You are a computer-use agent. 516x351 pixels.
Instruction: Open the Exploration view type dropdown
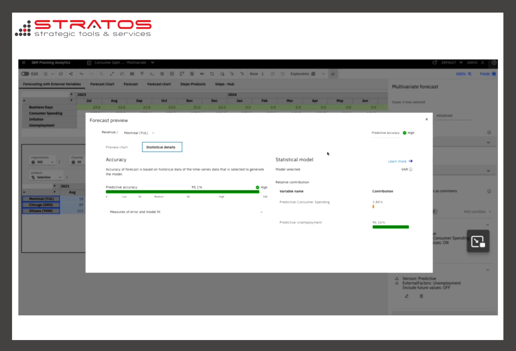(x=323, y=74)
